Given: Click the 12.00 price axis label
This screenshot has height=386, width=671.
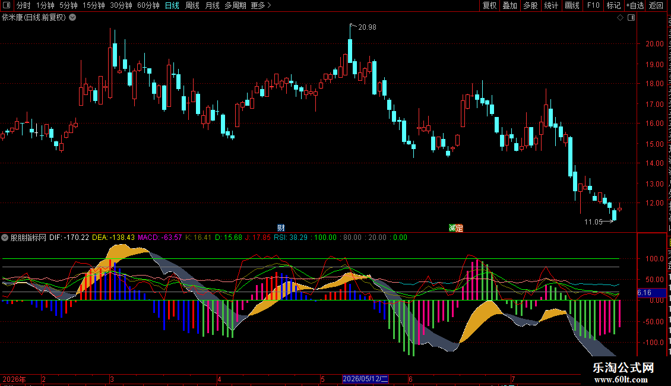Looking at the screenshot, I should (655, 203).
